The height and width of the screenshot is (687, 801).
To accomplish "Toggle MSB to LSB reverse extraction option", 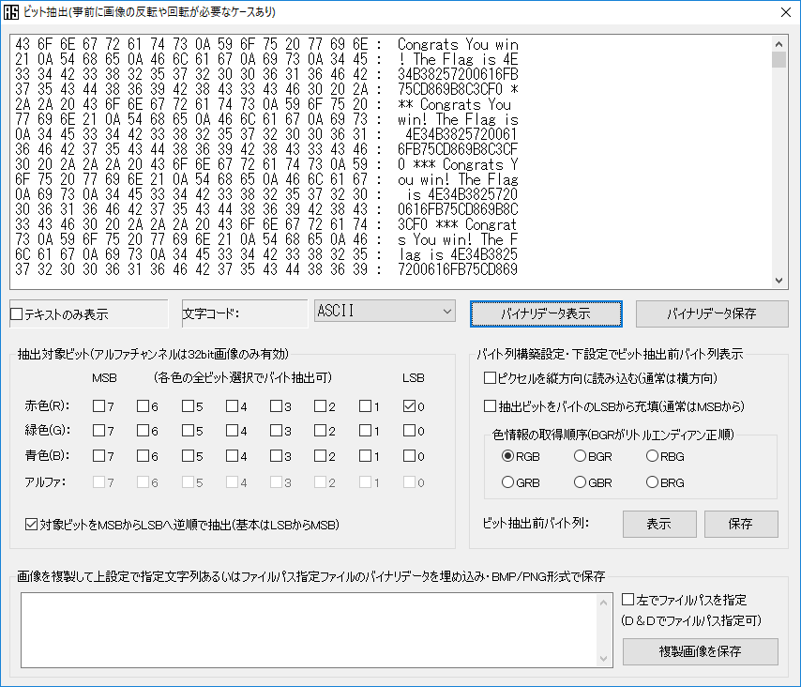I will pos(31,524).
